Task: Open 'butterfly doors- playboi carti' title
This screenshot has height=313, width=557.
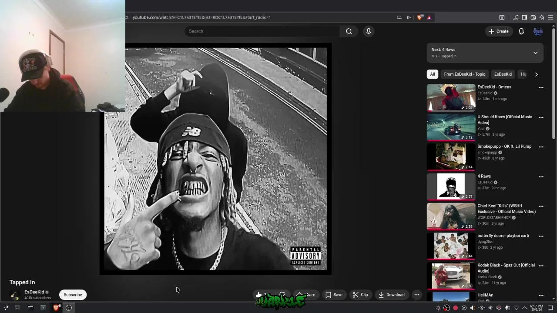Action: [x=503, y=236]
